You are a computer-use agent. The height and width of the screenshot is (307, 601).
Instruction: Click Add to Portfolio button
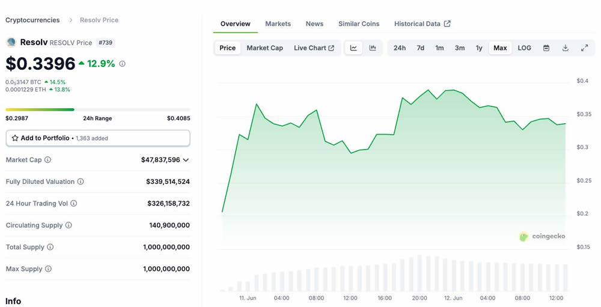coord(98,138)
